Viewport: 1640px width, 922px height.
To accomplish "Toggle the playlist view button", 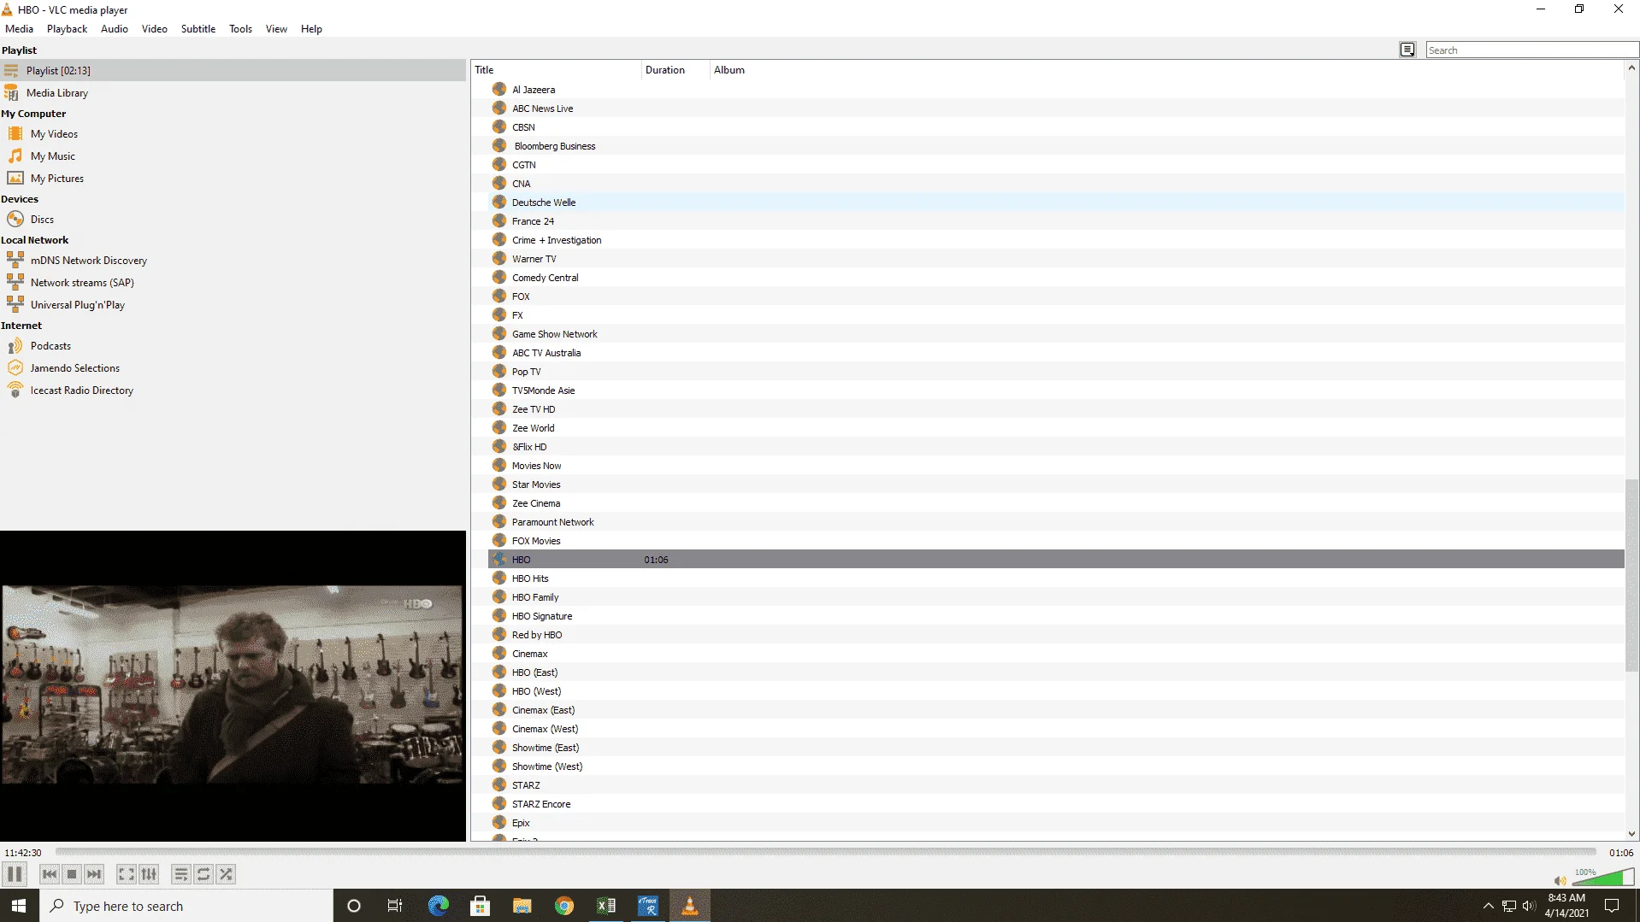I will [180, 874].
